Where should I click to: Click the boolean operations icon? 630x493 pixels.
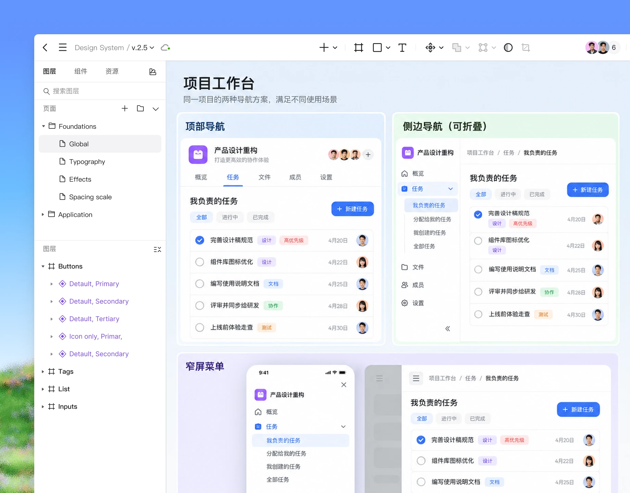coord(456,48)
